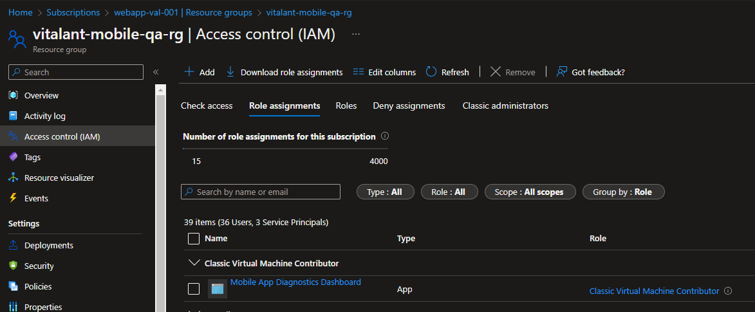The width and height of the screenshot is (755, 312).
Task: Open Classic Virtual Machine Contributor role link
Action: [654, 291]
